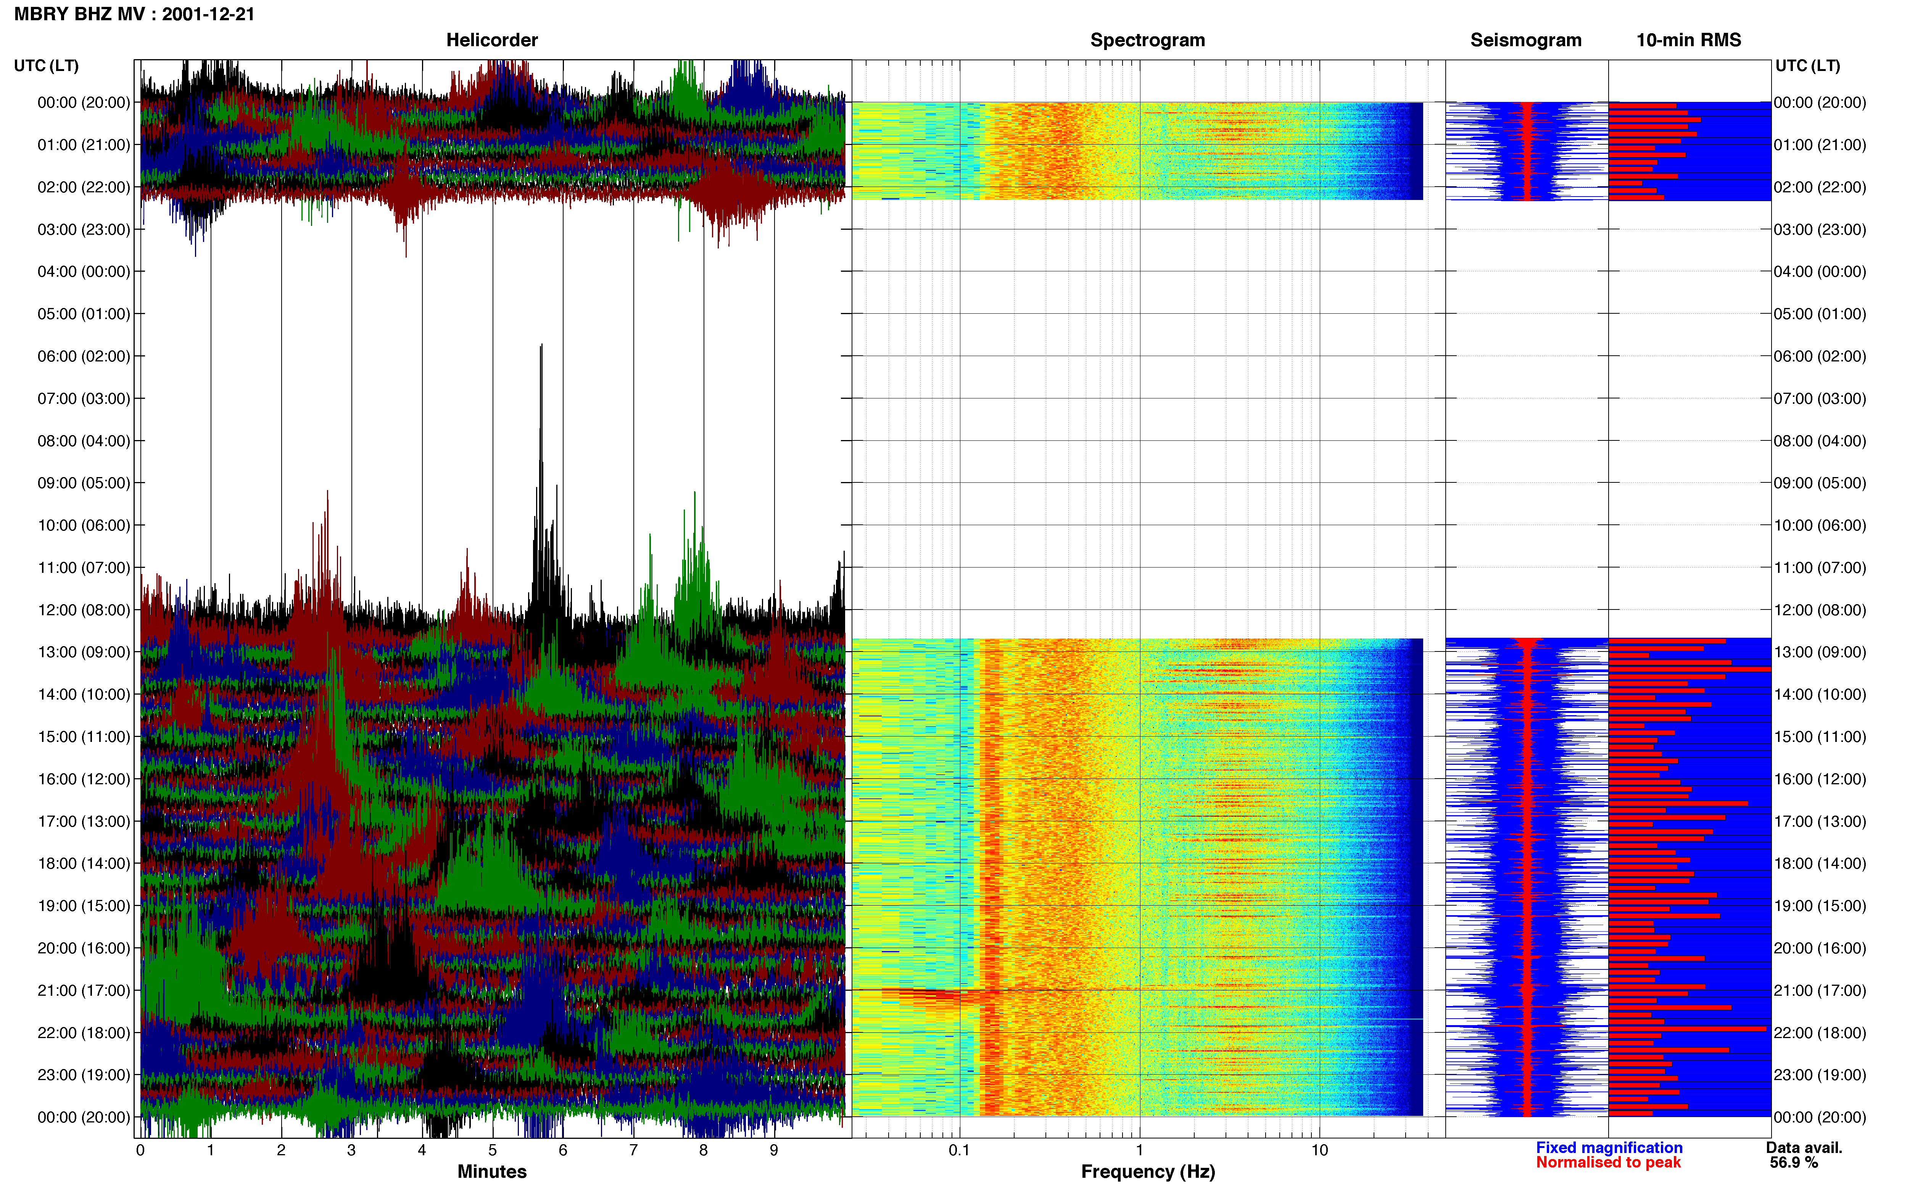Click the right 'UTC (LT)' axis label
The width and height of the screenshot is (1915, 1198).
pos(1807,66)
